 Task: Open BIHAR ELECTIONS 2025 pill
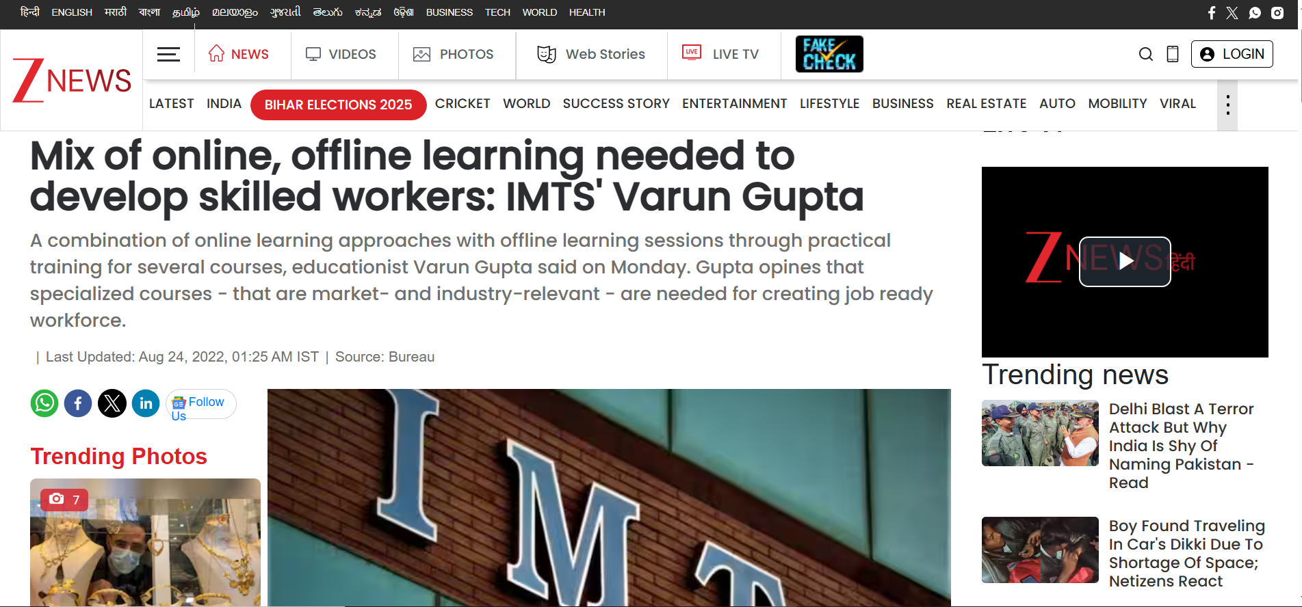339,105
